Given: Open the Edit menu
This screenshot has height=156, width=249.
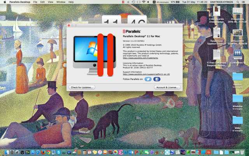Looking at the screenshot, I should click(42, 2).
